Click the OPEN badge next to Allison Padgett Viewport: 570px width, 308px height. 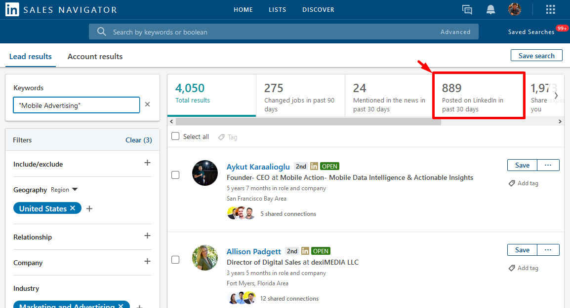point(321,251)
